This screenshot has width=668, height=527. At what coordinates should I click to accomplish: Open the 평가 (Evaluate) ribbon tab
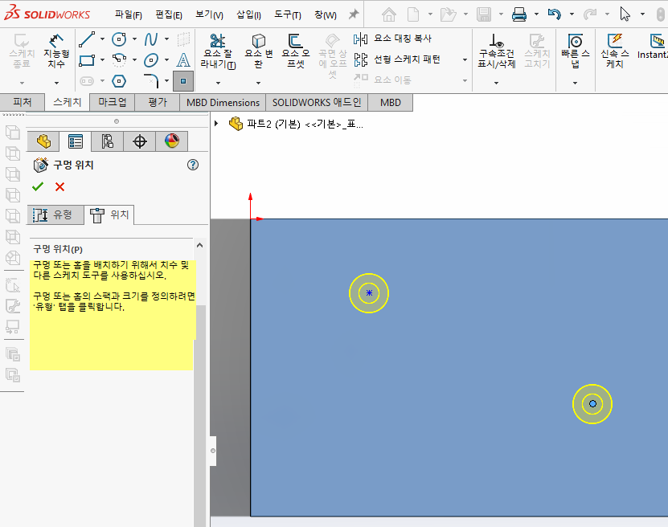[158, 102]
